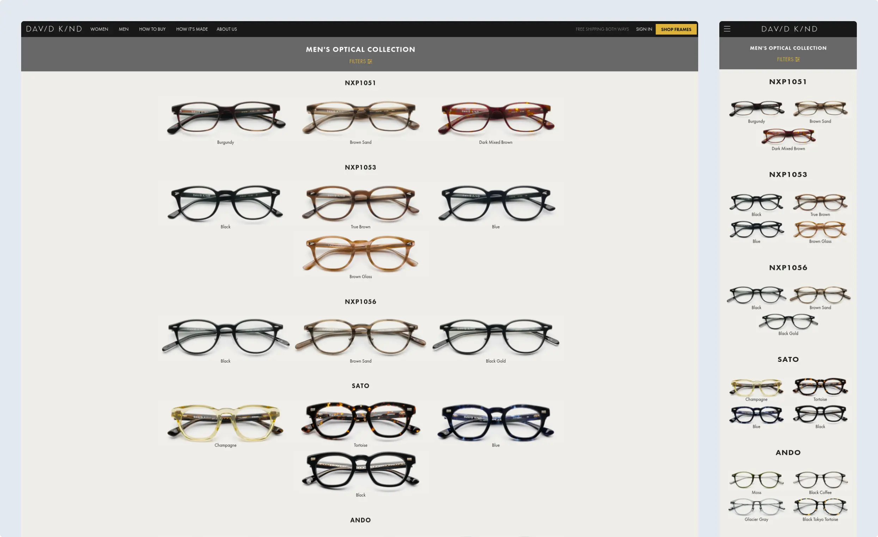Viewport: 878px width, 537px height.
Task: Open the Women menu item
Action: coord(99,29)
